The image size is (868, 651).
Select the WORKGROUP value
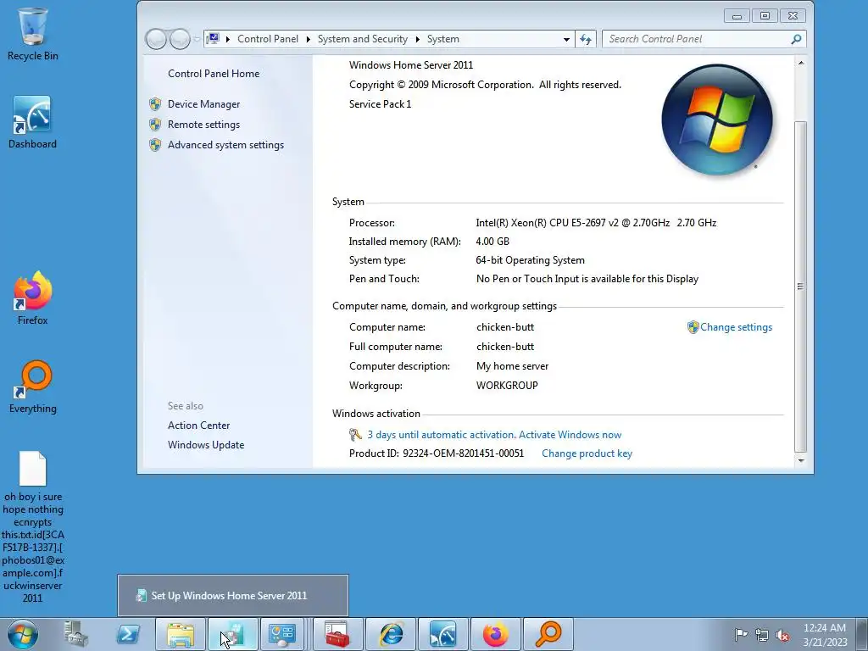pyautogui.click(x=507, y=386)
